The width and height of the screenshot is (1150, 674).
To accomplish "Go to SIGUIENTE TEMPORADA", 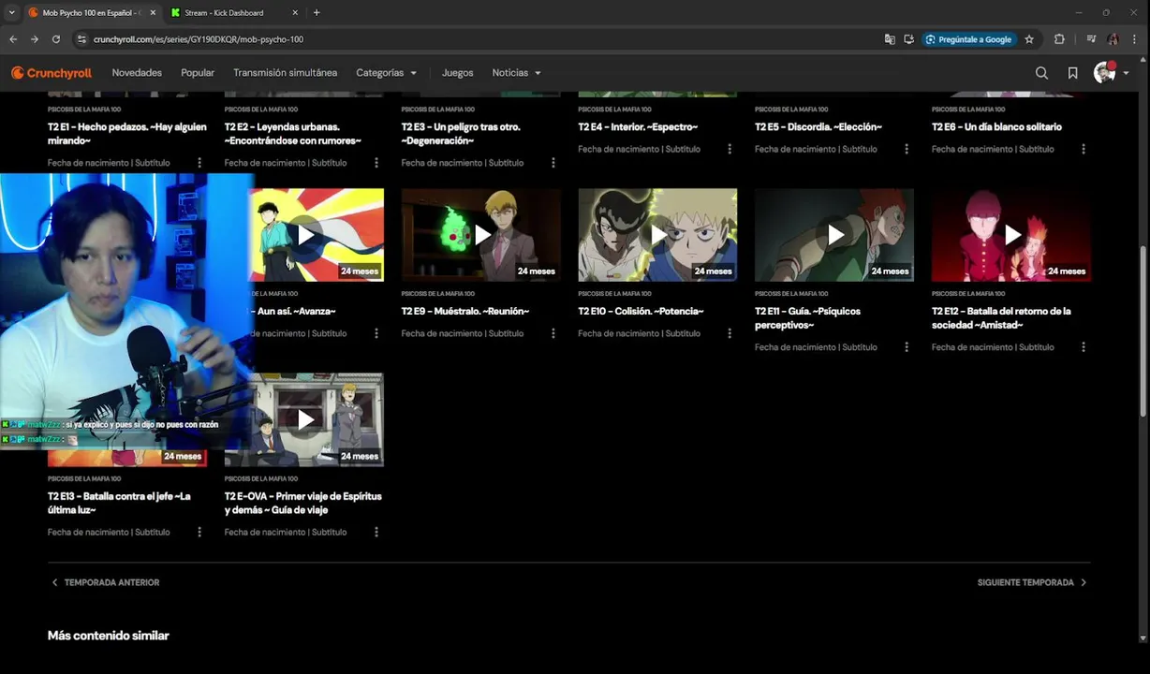I will pos(1033,582).
